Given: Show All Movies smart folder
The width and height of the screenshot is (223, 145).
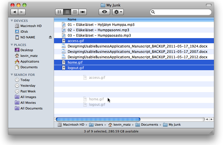Looking at the screenshot, I should pyautogui.click(x=25, y=103).
